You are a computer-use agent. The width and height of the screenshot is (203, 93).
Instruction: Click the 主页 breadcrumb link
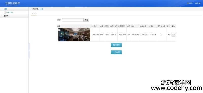pyautogui.click(x=41, y=9)
